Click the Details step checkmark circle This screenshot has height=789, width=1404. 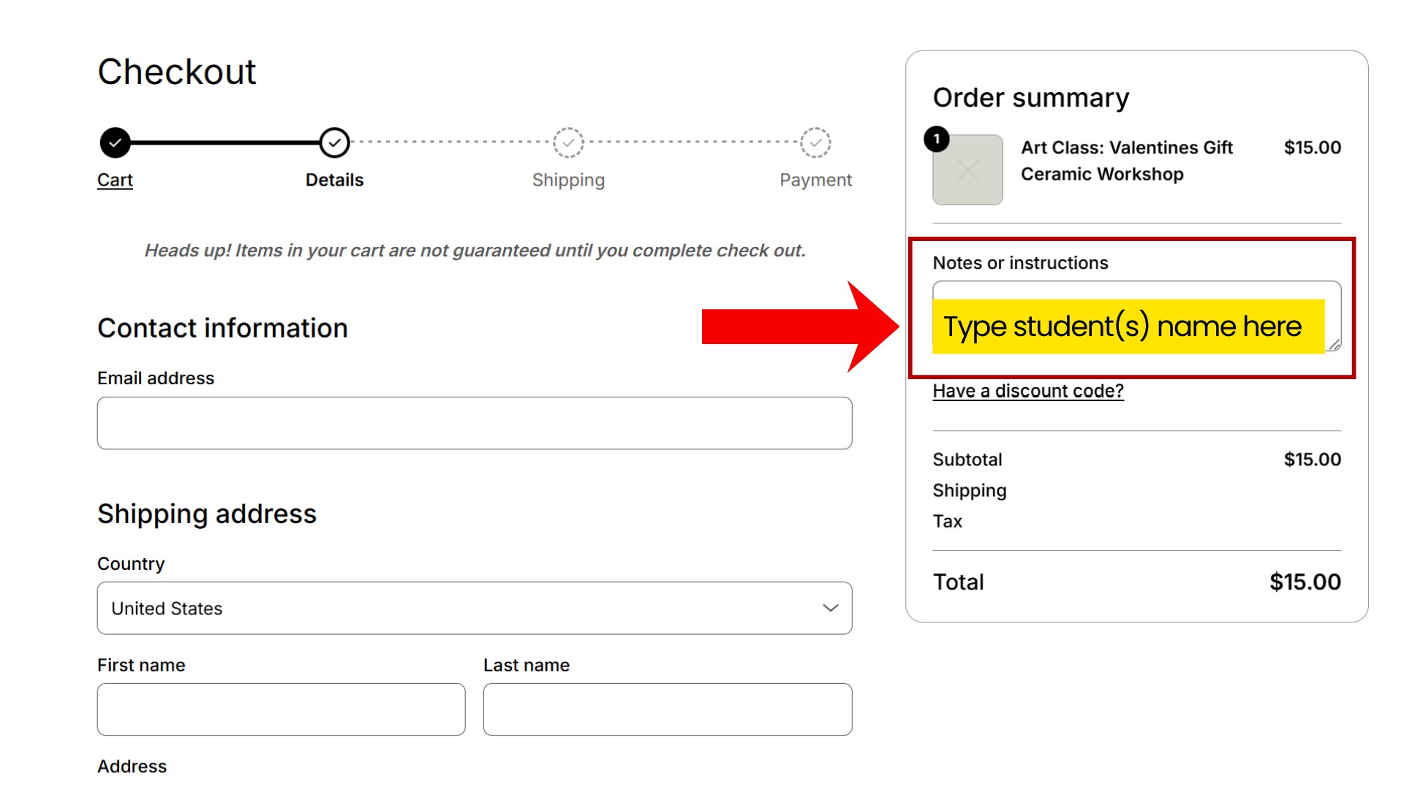click(334, 142)
